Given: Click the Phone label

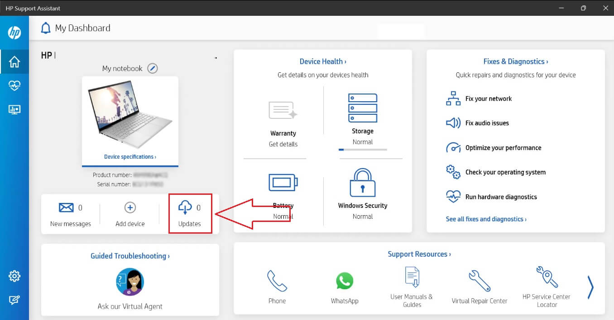Looking at the screenshot, I should click(277, 301).
